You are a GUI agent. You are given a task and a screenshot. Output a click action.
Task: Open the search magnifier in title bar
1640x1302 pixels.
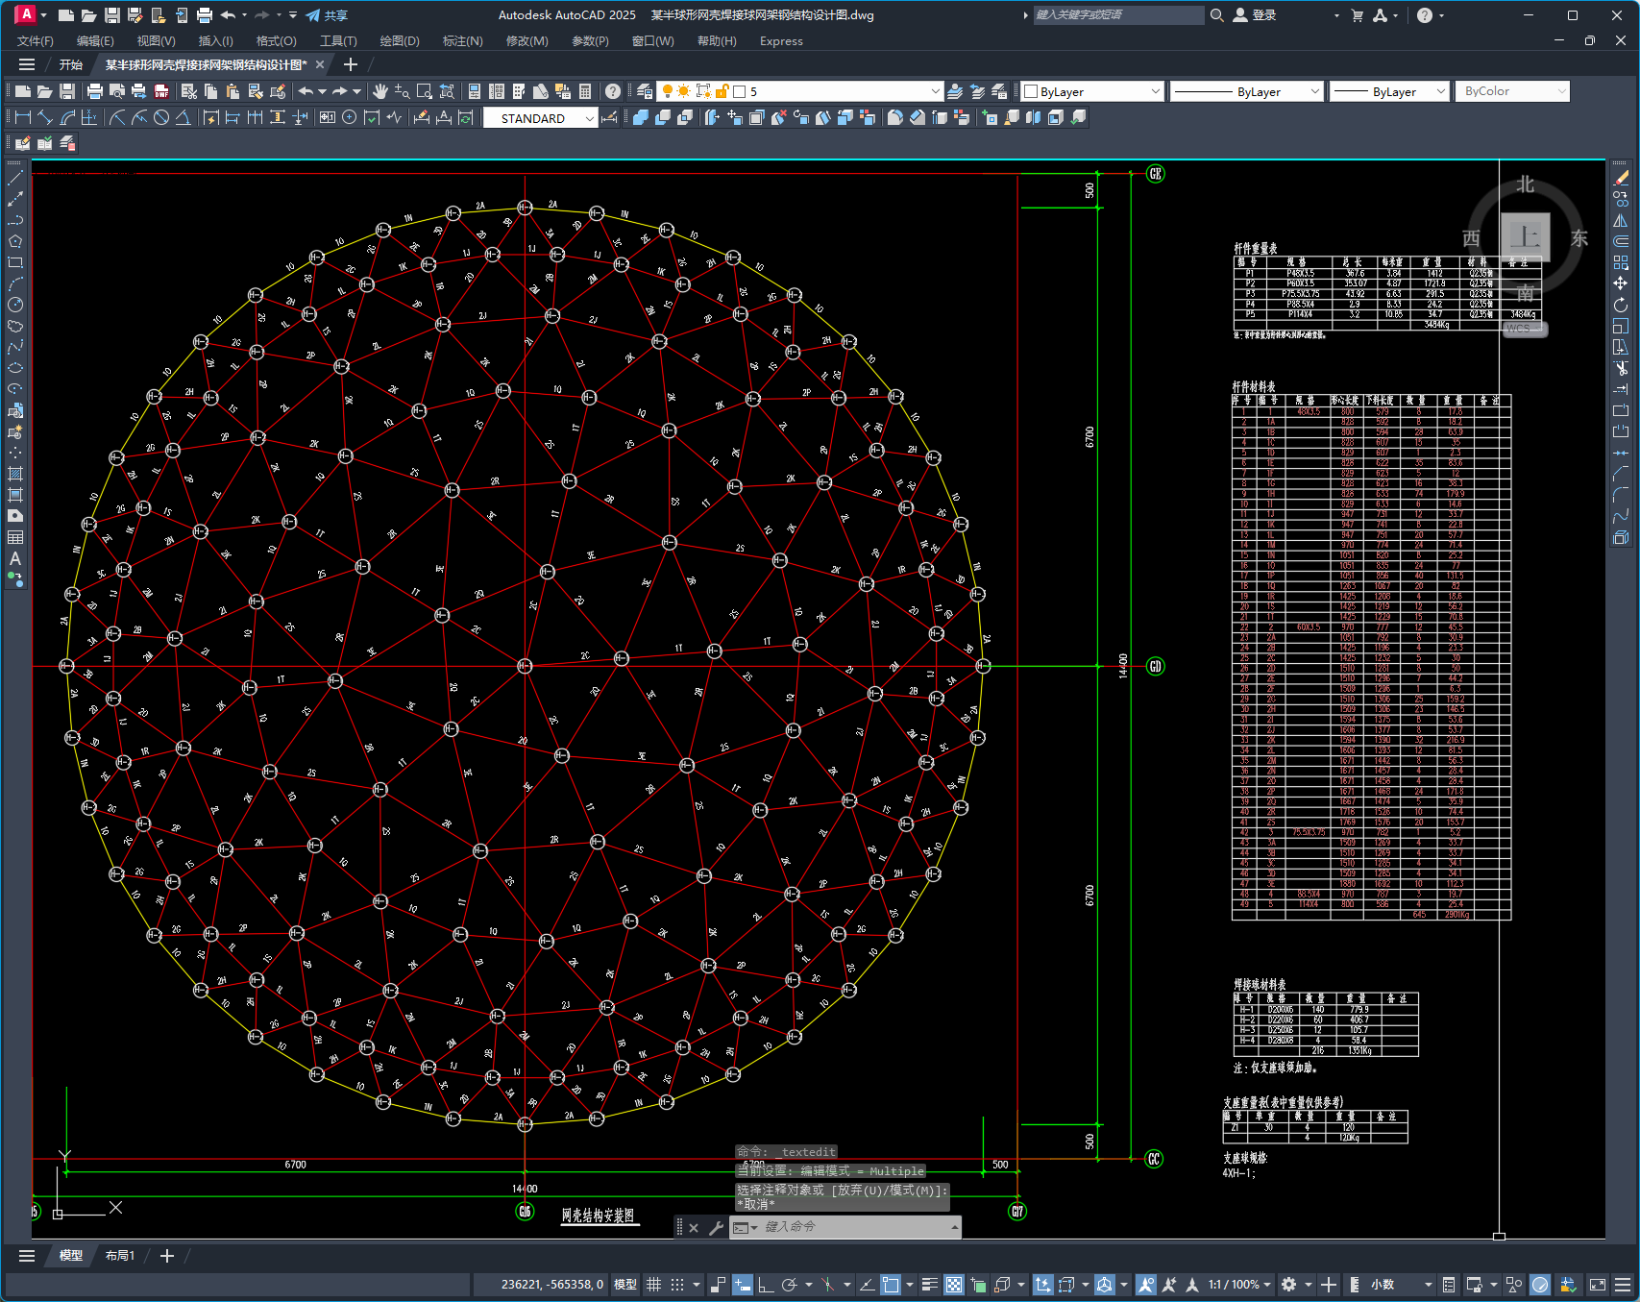click(1216, 14)
